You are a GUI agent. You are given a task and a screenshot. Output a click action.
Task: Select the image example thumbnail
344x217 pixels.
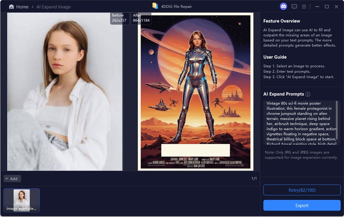pyautogui.click(x=22, y=201)
